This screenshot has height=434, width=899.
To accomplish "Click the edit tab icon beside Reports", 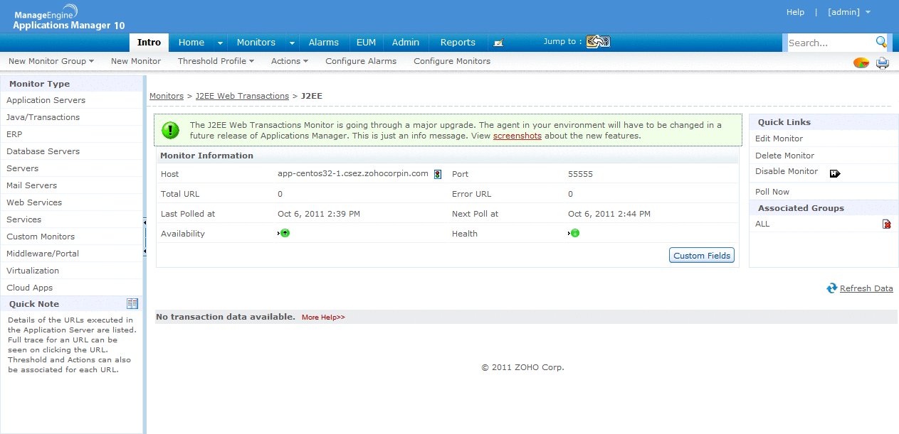I will [498, 43].
